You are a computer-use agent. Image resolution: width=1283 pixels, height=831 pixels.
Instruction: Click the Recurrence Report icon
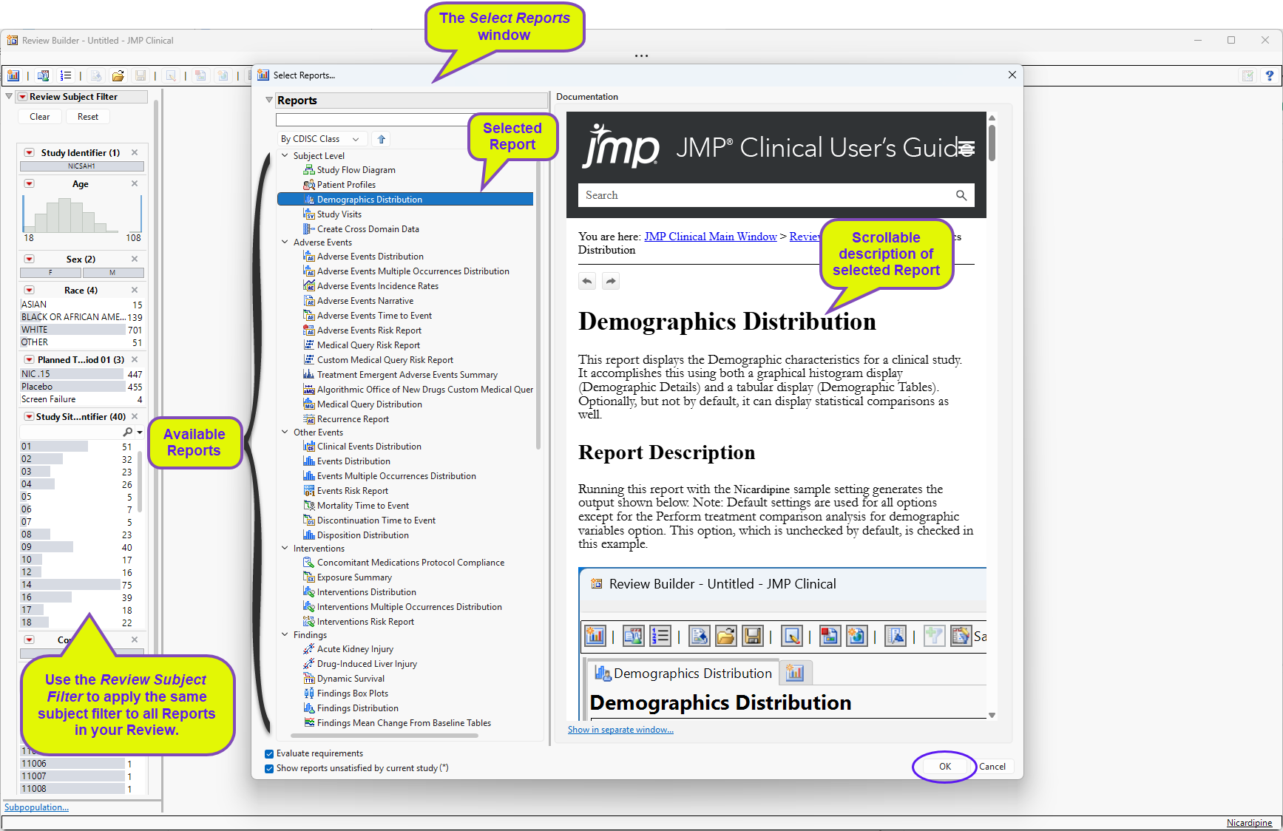(x=309, y=419)
